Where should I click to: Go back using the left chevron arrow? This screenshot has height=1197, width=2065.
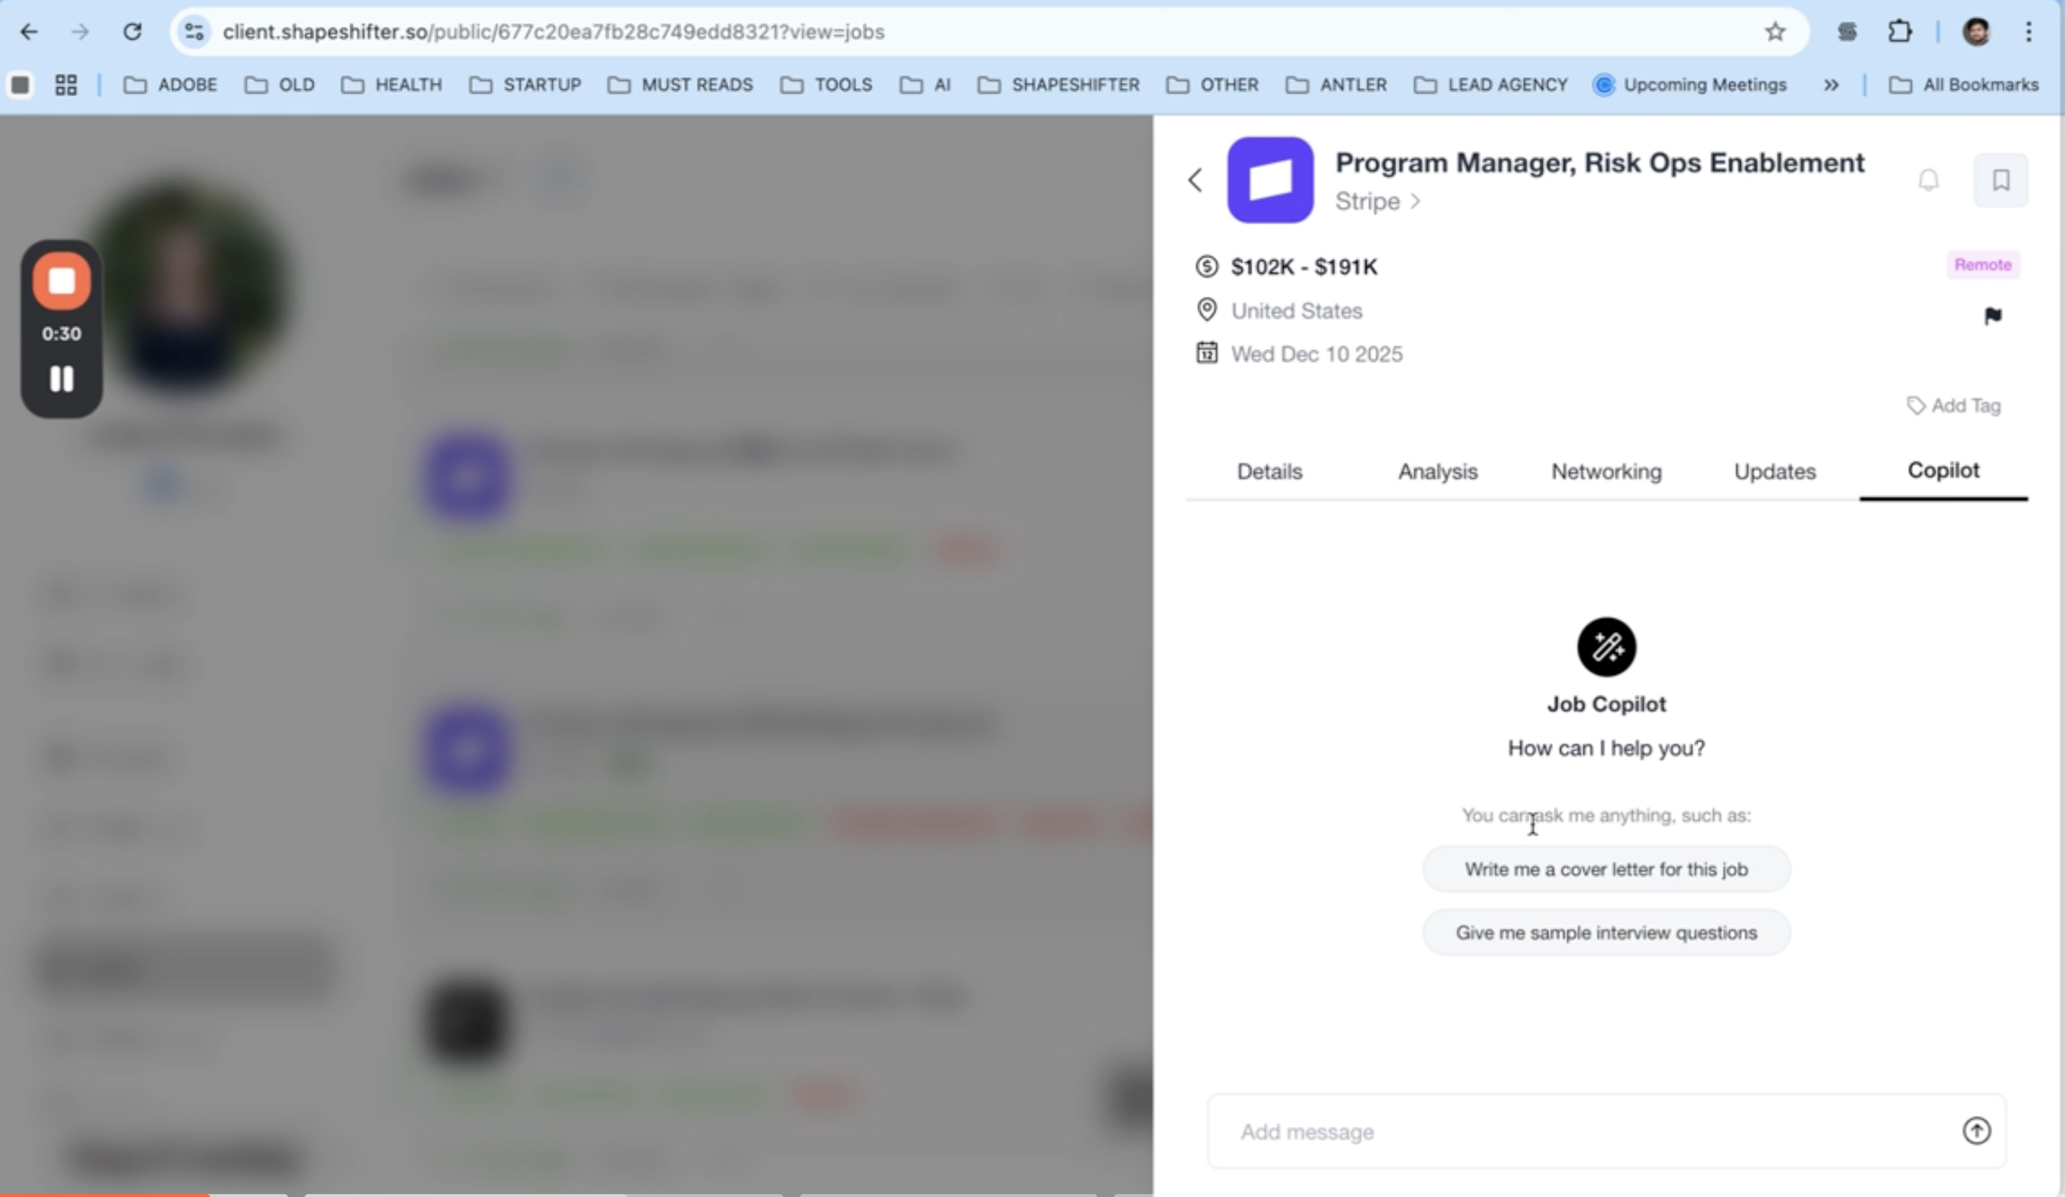1195,180
